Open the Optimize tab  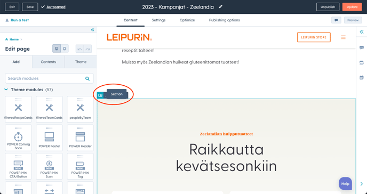point(187,20)
